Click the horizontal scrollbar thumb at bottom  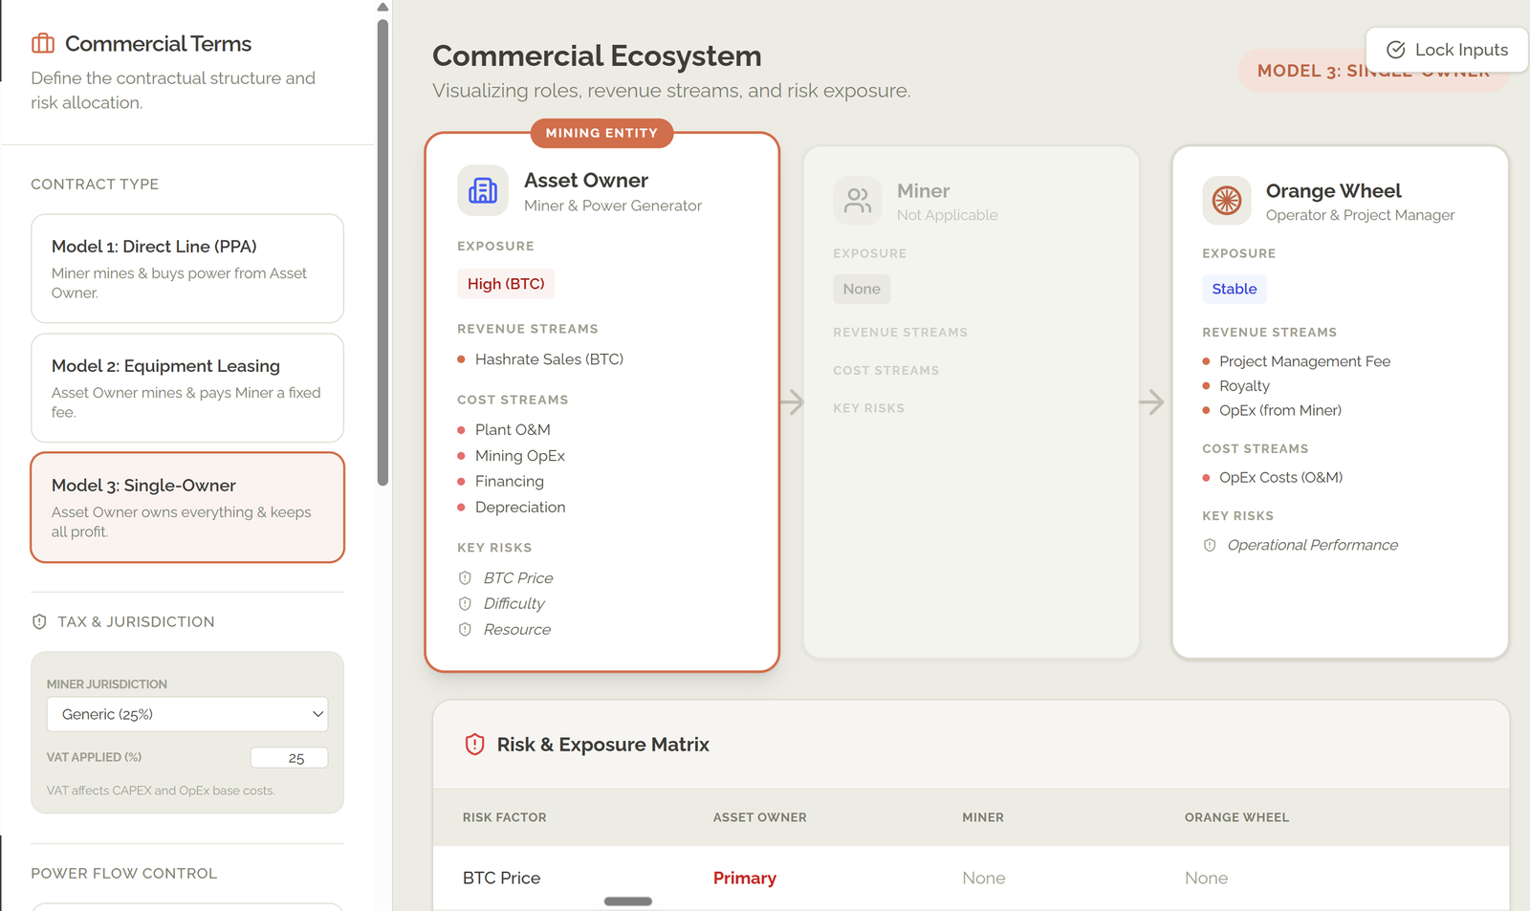(628, 901)
